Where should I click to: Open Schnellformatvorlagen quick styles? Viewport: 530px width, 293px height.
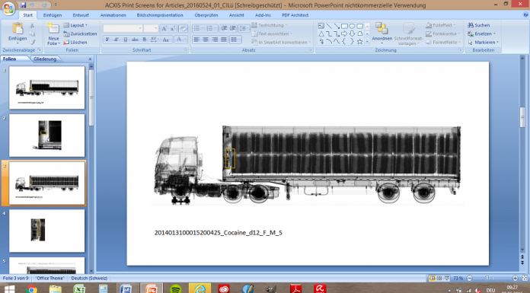point(408,33)
